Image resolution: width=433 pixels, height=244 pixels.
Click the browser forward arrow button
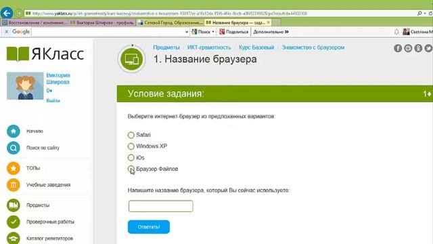(x=18, y=14)
